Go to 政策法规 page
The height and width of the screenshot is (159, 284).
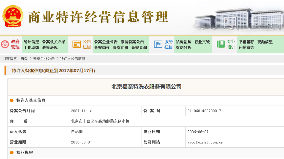pyautogui.click(x=50, y=47)
